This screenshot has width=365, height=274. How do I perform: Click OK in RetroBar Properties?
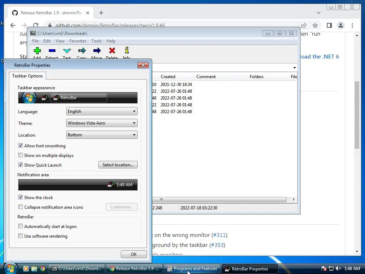pyautogui.click(x=134, y=254)
